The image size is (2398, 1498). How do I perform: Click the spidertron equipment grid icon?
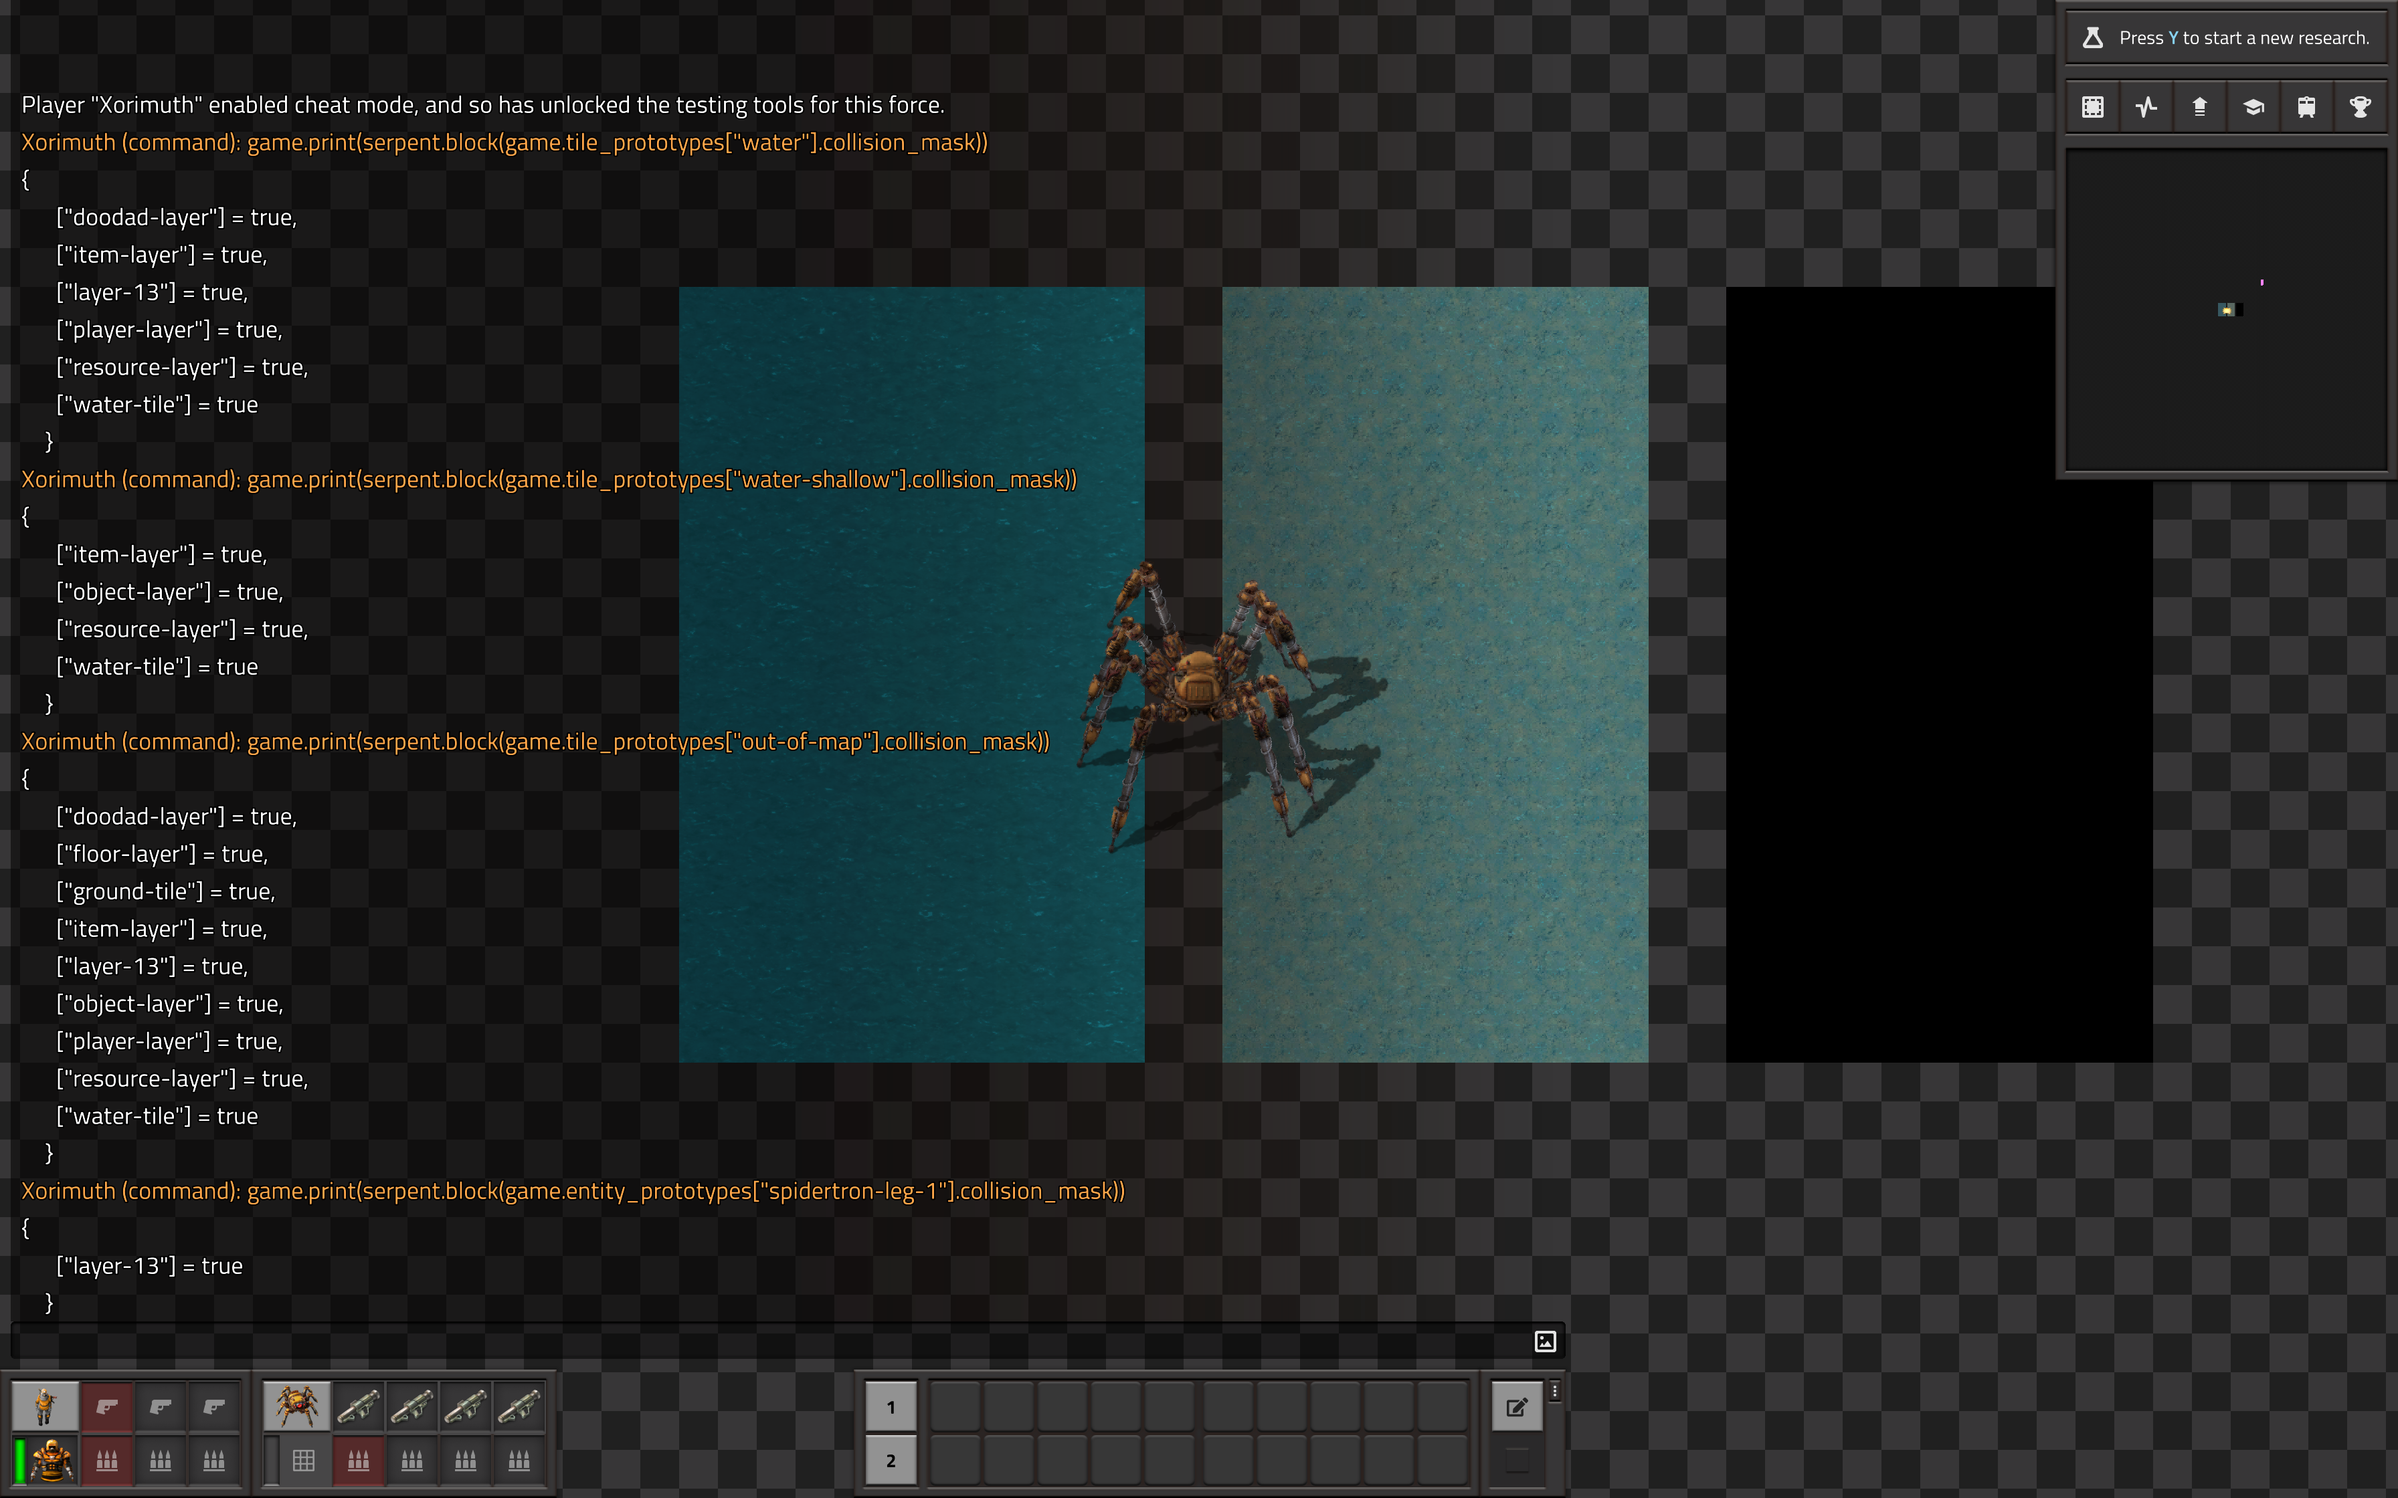pos(304,1459)
